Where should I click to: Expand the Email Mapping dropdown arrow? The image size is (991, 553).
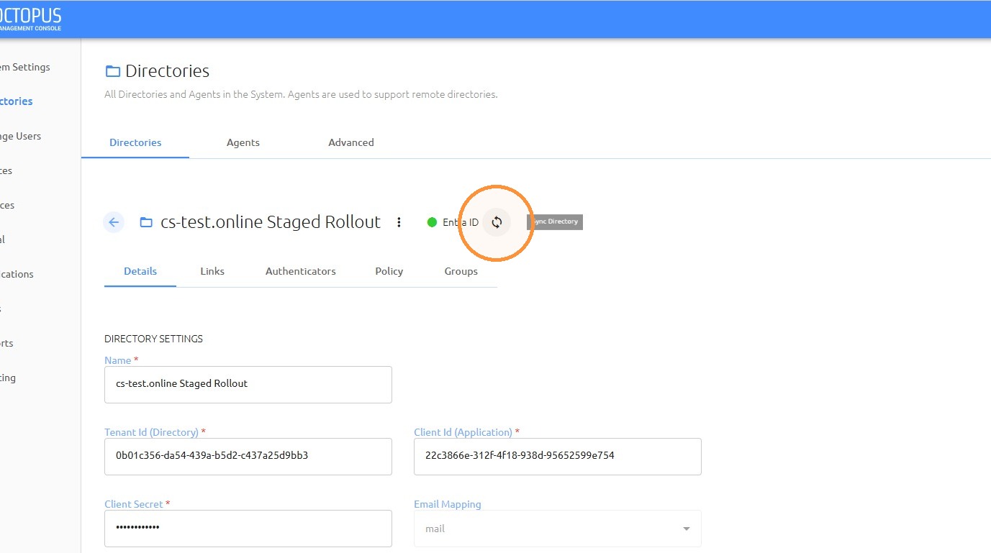(x=687, y=529)
